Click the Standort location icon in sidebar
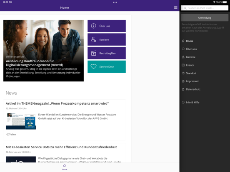 point(183,73)
